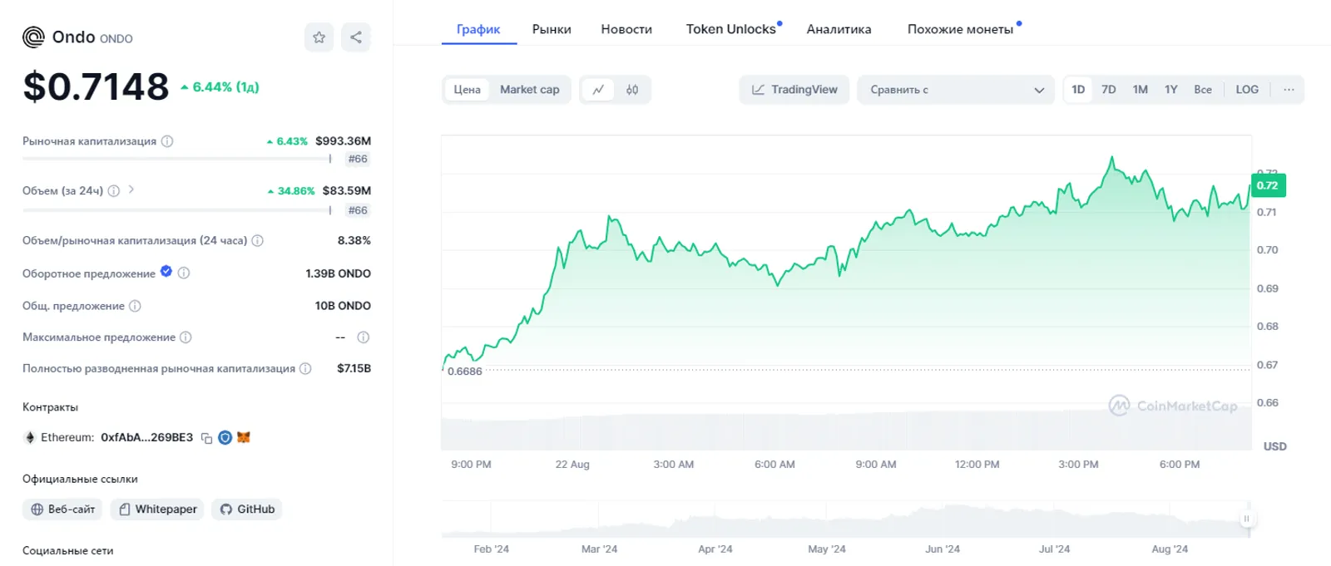Click the #66 market cap rank badge

pyautogui.click(x=358, y=159)
